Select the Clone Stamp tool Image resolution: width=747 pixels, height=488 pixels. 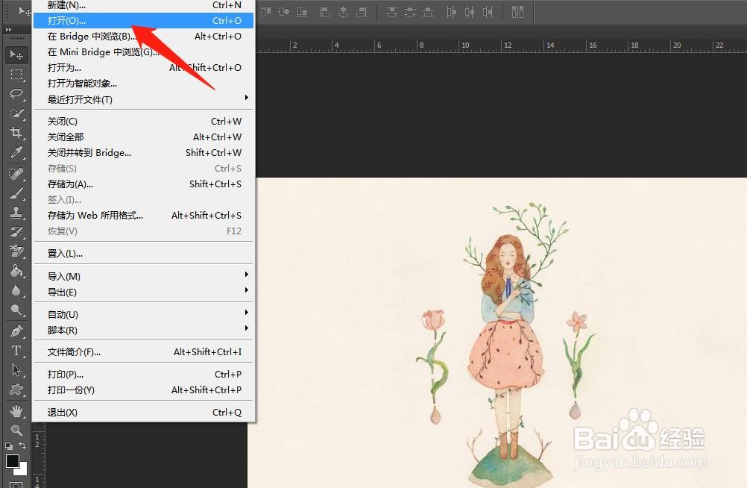click(16, 213)
